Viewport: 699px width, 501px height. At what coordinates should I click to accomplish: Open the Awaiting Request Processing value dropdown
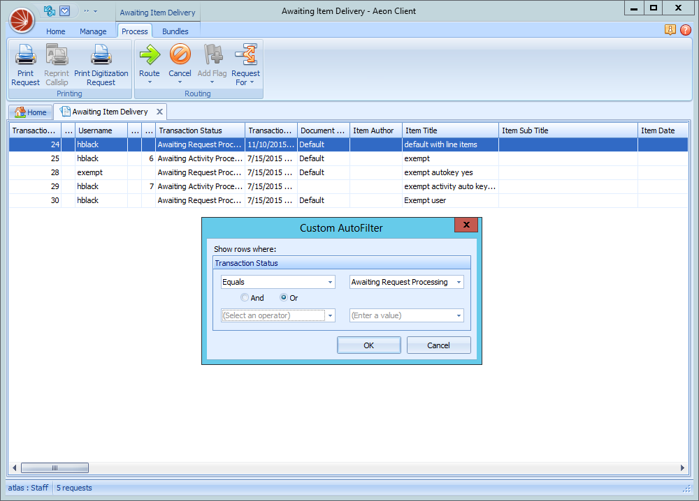point(459,283)
